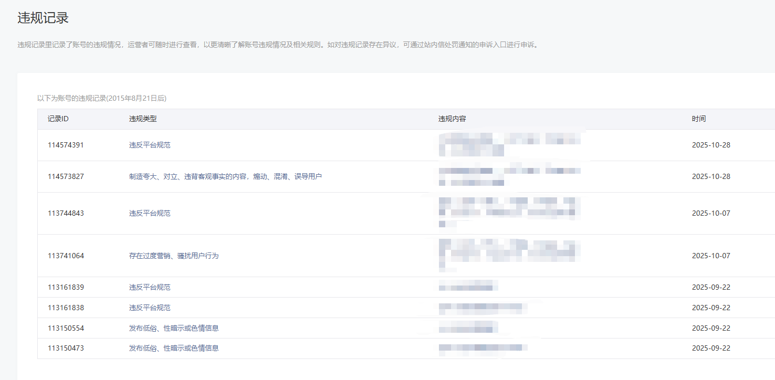Click the 记录ID column header
775x380 pixels.
pos(58,119)
